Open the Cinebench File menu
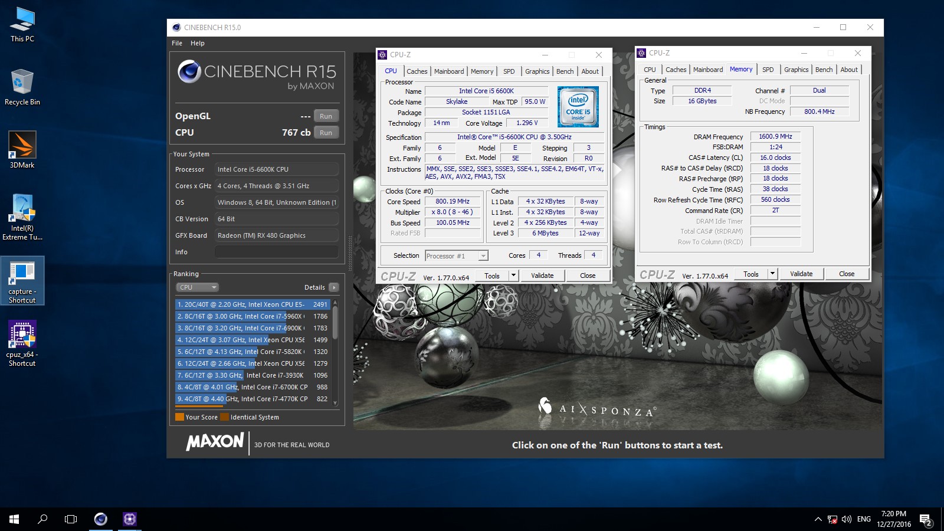This screenshot has width=944, height=531. [177, 43]
